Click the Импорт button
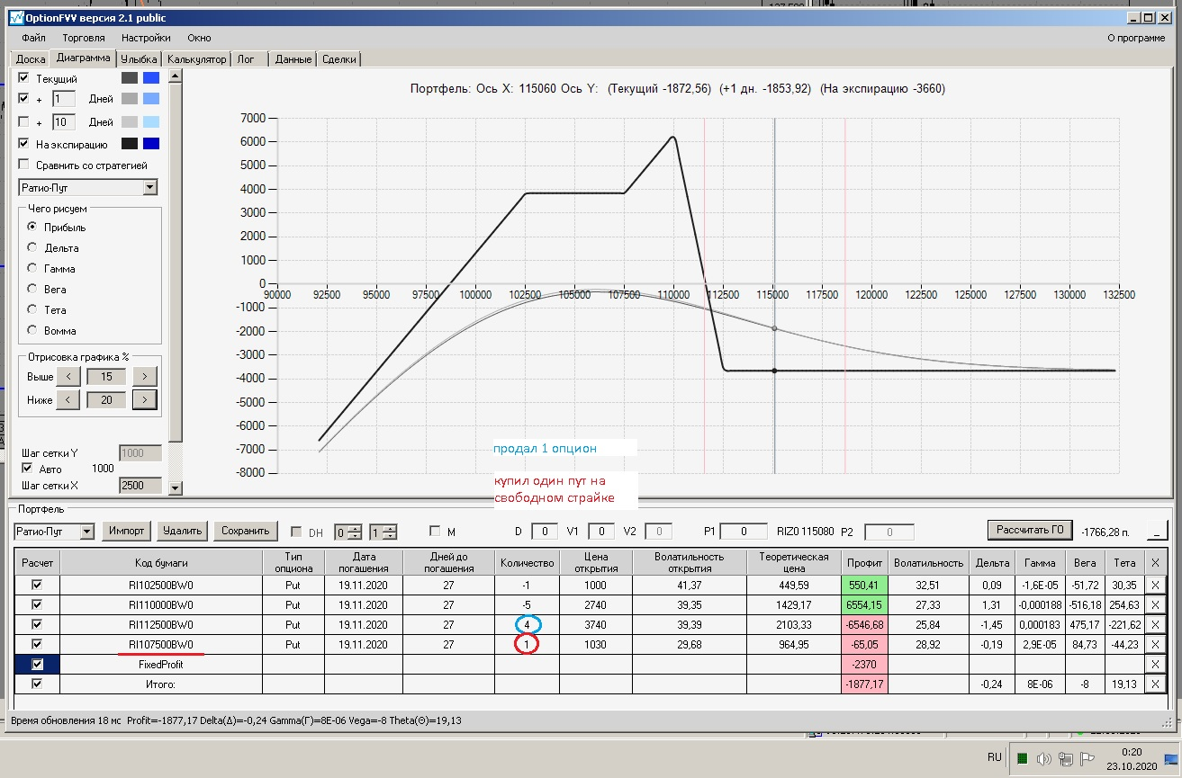Viewport: 1182px width, 778px height. coord(127,531)
